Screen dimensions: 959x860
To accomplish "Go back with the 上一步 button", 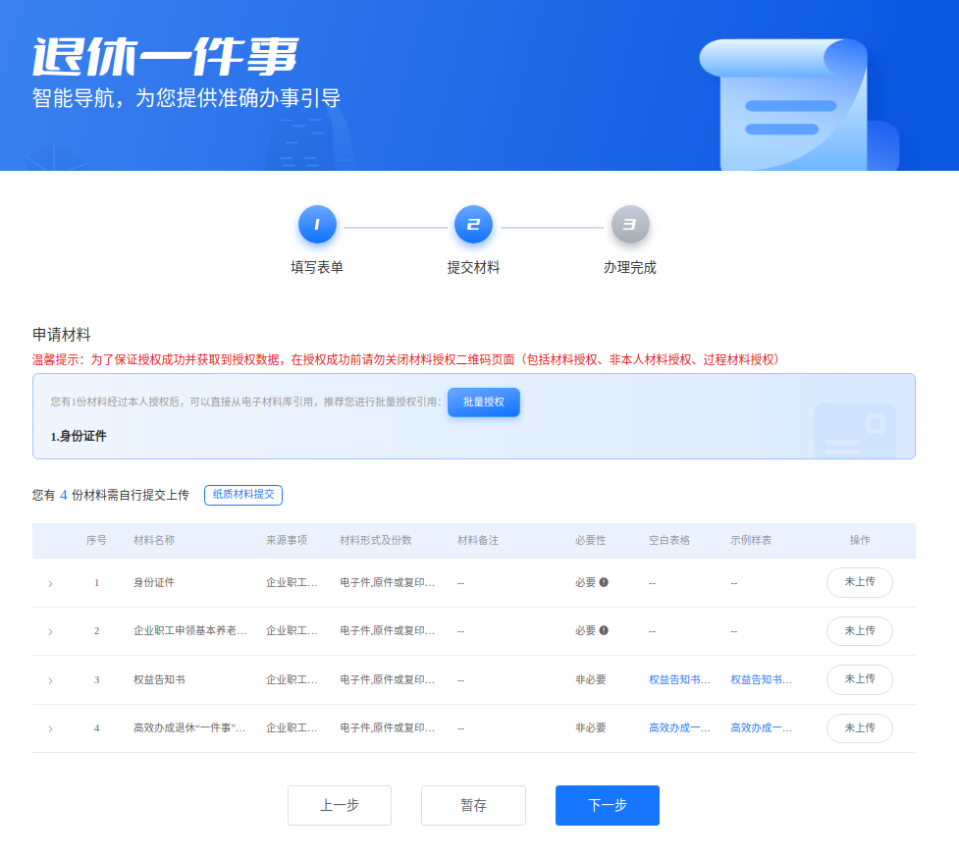I will 339,805.
